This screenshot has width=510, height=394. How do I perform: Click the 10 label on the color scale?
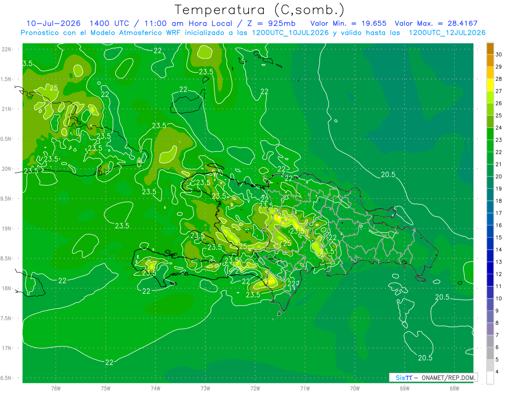tap(499, 298)
